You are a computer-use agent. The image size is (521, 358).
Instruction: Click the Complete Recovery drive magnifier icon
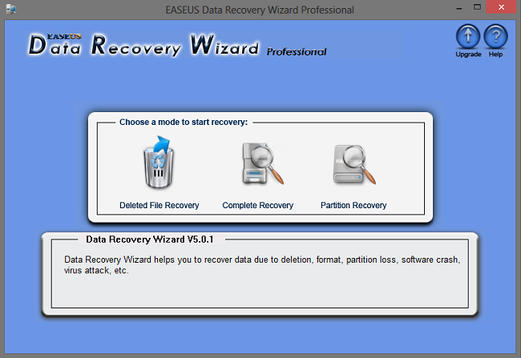(262, 163)
